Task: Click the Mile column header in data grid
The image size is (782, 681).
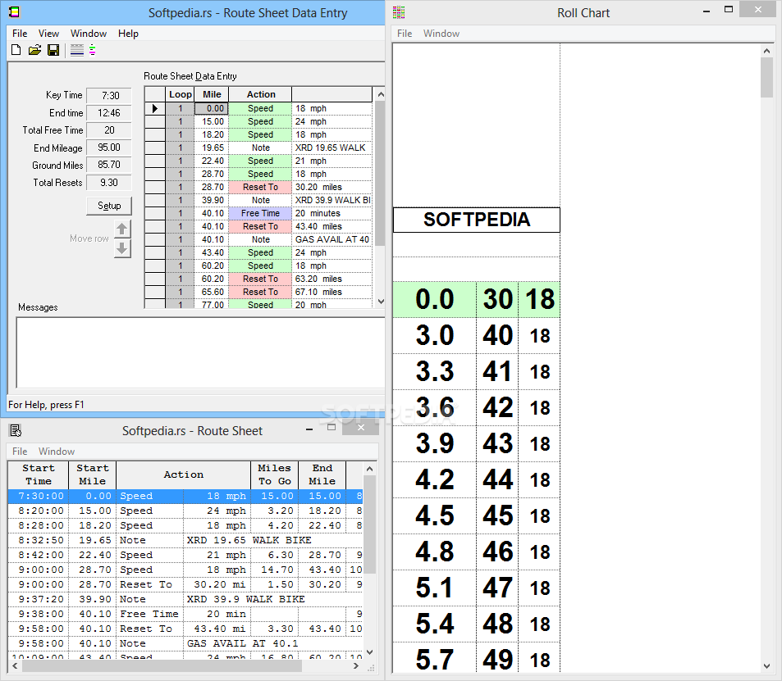Action: [x=212, y=94]
